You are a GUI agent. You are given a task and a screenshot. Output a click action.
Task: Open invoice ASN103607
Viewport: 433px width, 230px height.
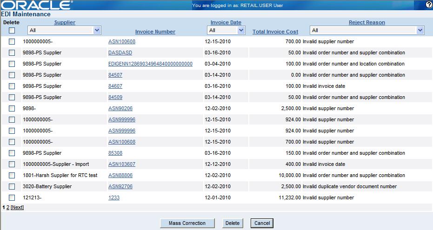122,164
